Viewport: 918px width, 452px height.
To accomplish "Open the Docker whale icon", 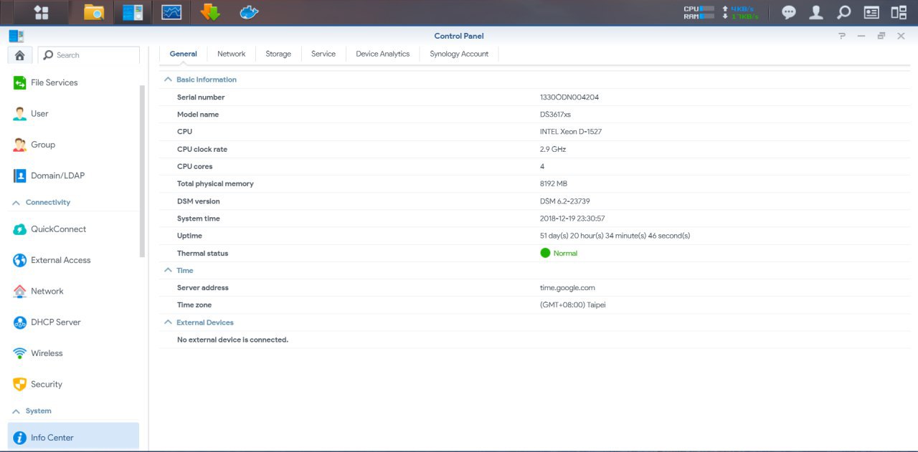I will coord(249,12).
